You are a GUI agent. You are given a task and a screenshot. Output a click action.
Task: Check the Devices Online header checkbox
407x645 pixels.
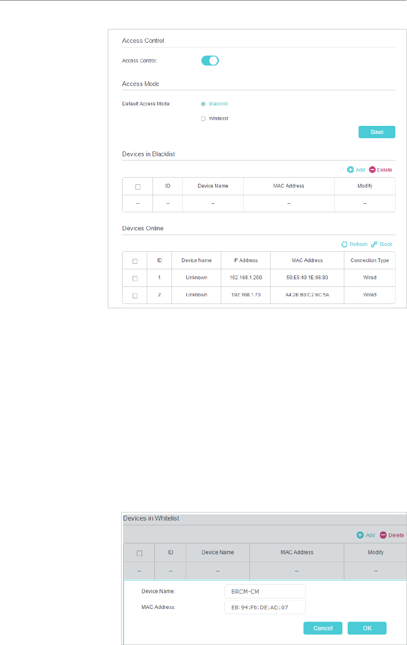tap(135, 261)
